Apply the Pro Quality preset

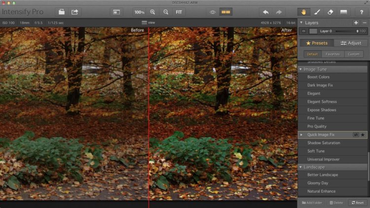pyautogui.click(x=333, y=126)
